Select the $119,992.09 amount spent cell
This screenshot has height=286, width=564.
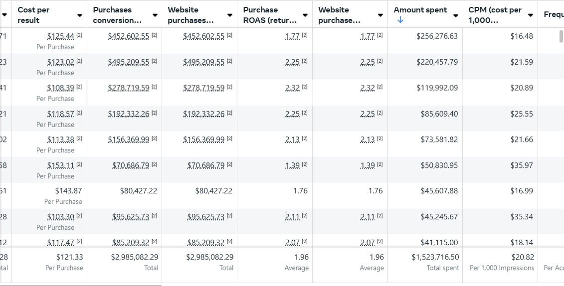click(437, 87)
